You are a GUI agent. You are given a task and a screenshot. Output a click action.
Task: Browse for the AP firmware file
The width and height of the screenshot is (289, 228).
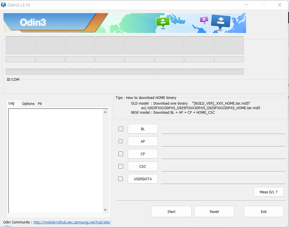[143, 141]
